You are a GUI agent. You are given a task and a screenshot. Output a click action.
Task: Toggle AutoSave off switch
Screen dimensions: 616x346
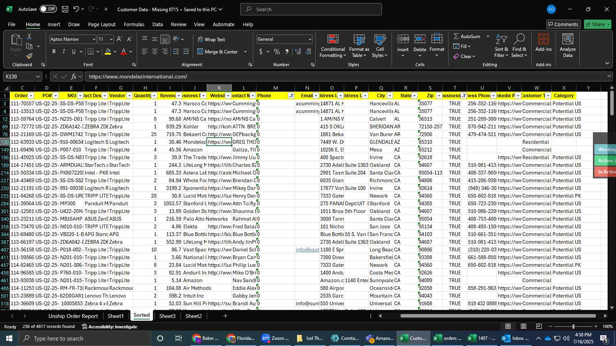tap(48, 9)
